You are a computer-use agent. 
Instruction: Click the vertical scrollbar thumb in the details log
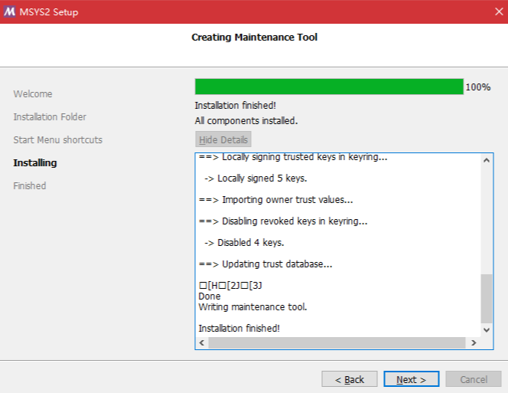click(487, 299)
